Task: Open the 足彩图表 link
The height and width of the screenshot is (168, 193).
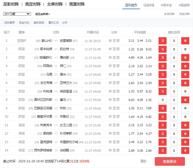Action: 9,23
